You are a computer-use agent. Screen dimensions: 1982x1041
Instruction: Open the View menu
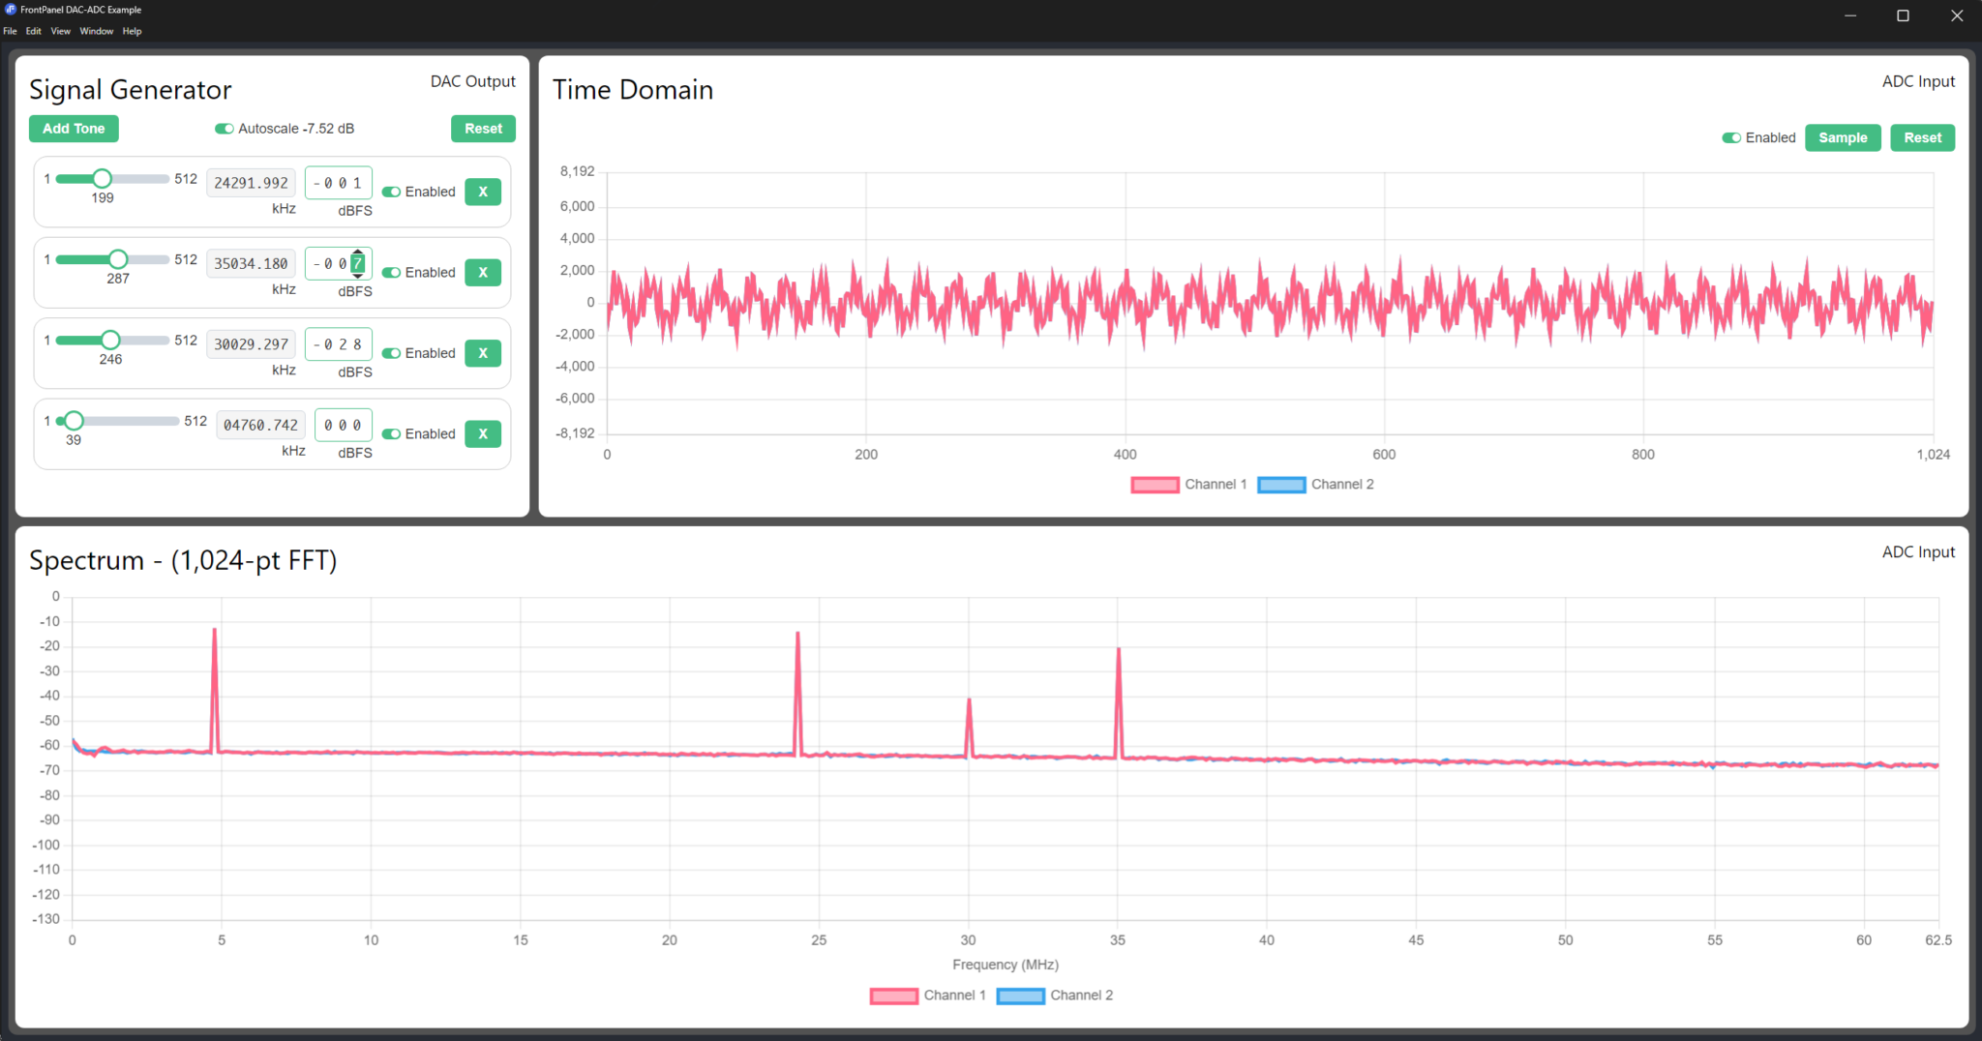60,30
